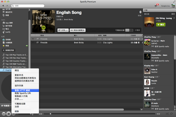Open 電台 radio in the sidebar
The width and height of the screenshot is (176, 117).
6,29
